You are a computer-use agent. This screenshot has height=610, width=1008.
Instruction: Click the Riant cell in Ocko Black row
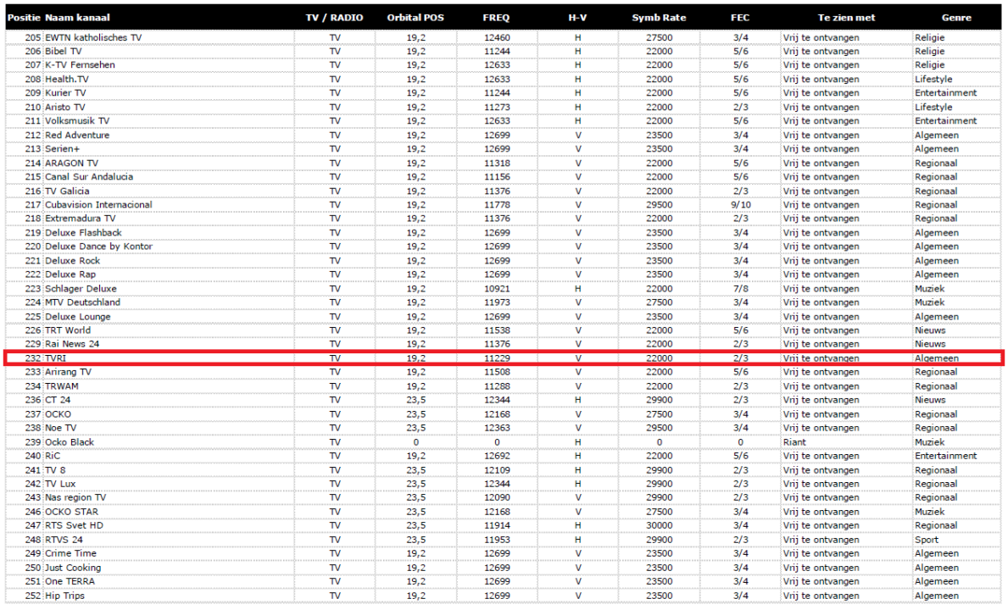point(794,442)
